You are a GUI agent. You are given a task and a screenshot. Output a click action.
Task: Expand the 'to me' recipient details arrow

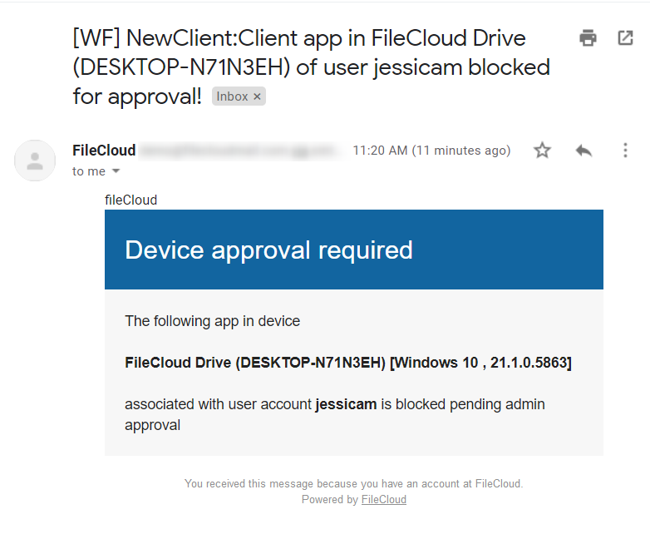point(116,171)
